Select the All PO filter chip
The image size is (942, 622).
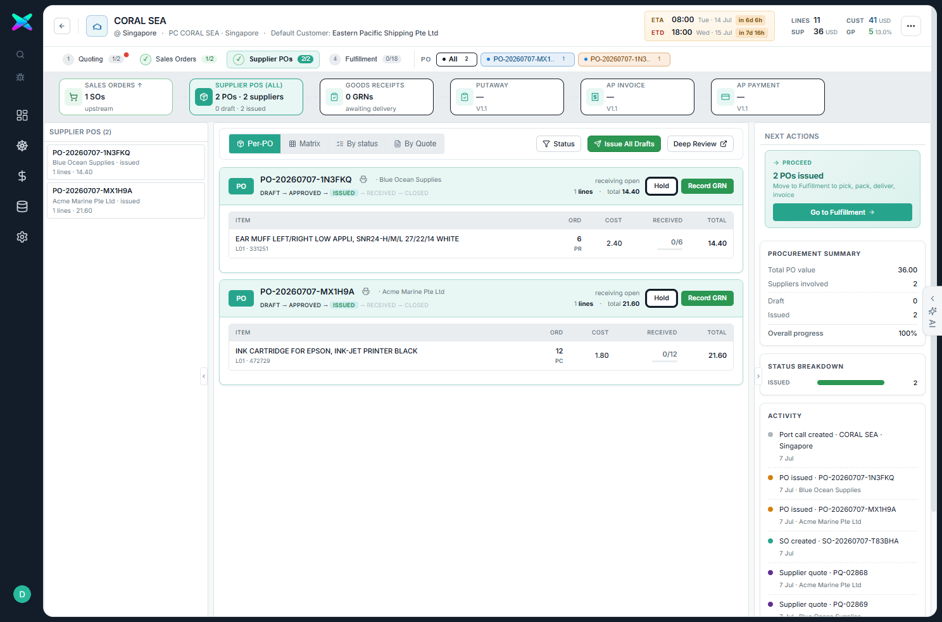(x=456, y=59)
